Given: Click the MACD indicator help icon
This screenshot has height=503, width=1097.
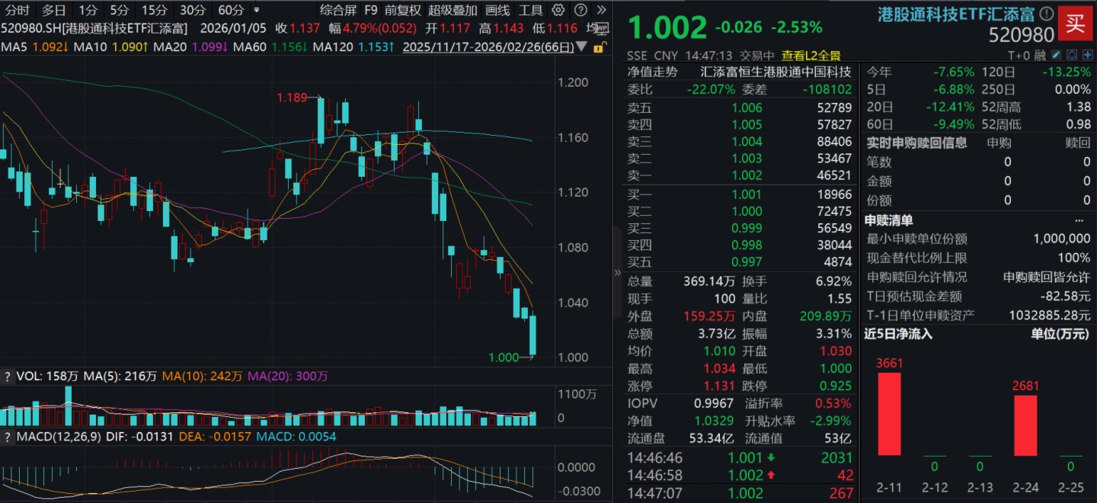Looking at the screenshot, I should pos(8,437).
